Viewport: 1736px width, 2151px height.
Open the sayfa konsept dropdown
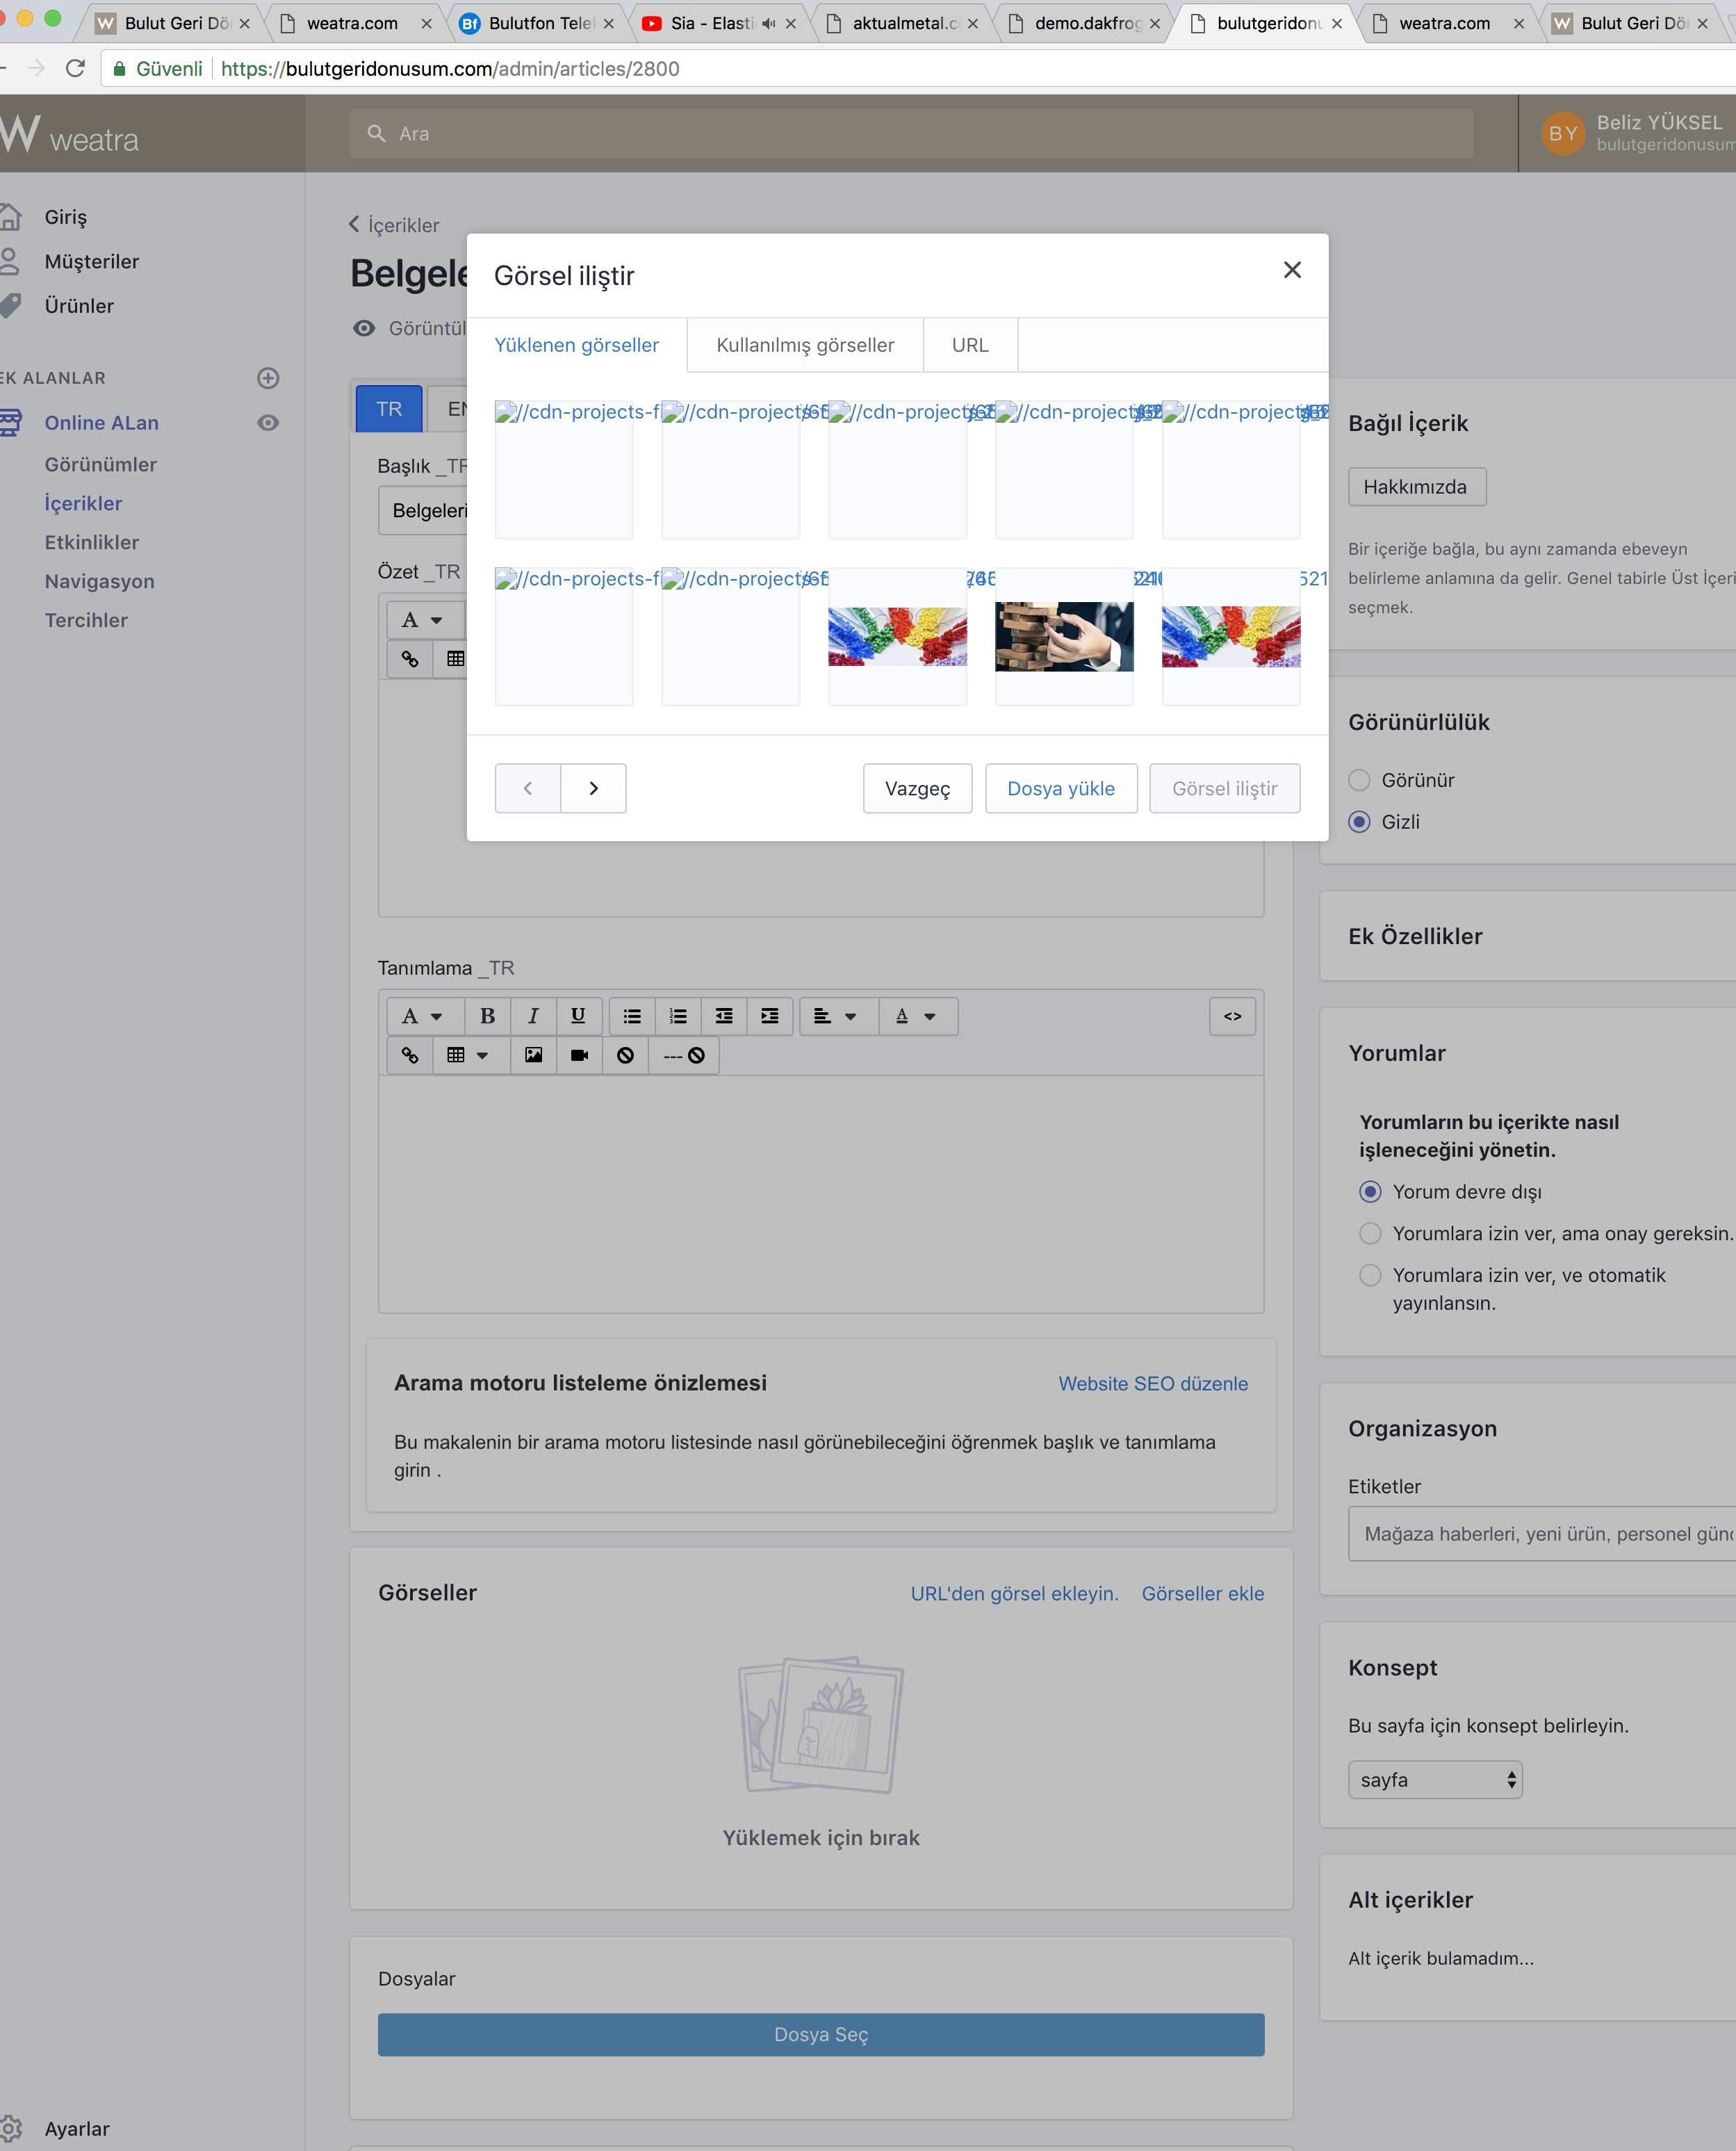[1434, 1779]
